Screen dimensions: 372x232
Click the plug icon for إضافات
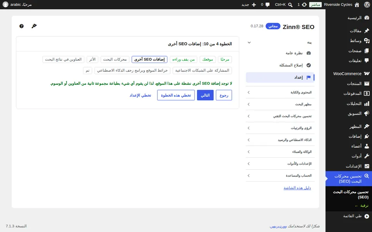[367, 136]
